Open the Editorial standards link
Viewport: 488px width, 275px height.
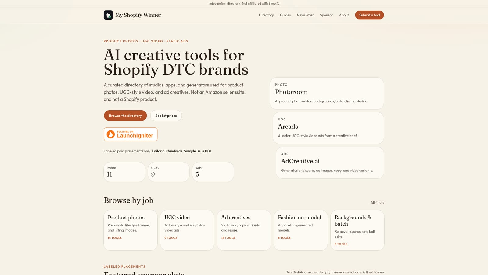(167, 151)
